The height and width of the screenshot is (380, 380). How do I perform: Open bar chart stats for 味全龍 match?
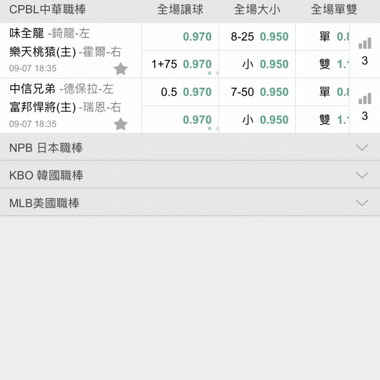[x=364, y=44]
